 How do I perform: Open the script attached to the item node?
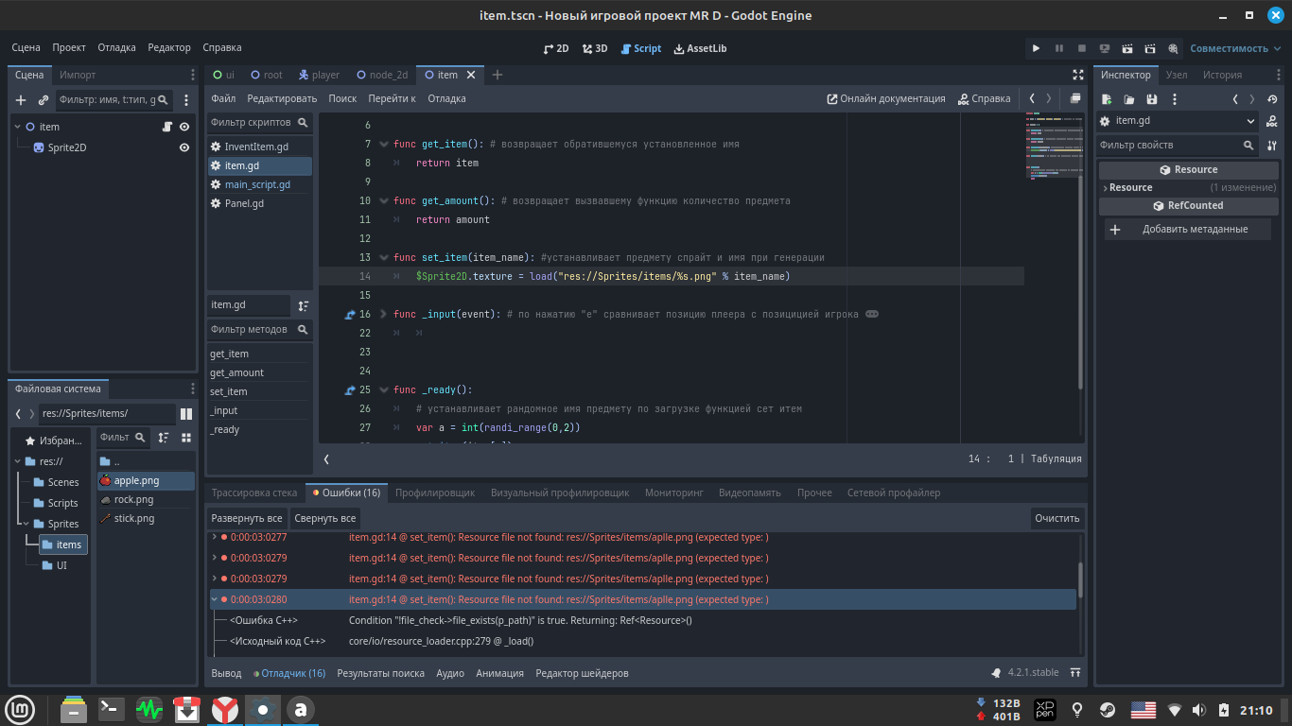[166, 127]
